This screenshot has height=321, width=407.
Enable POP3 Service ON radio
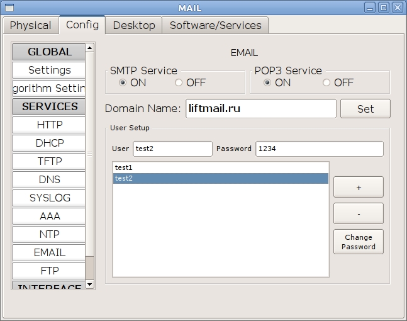pyautogui.click(x=268, y=82)
